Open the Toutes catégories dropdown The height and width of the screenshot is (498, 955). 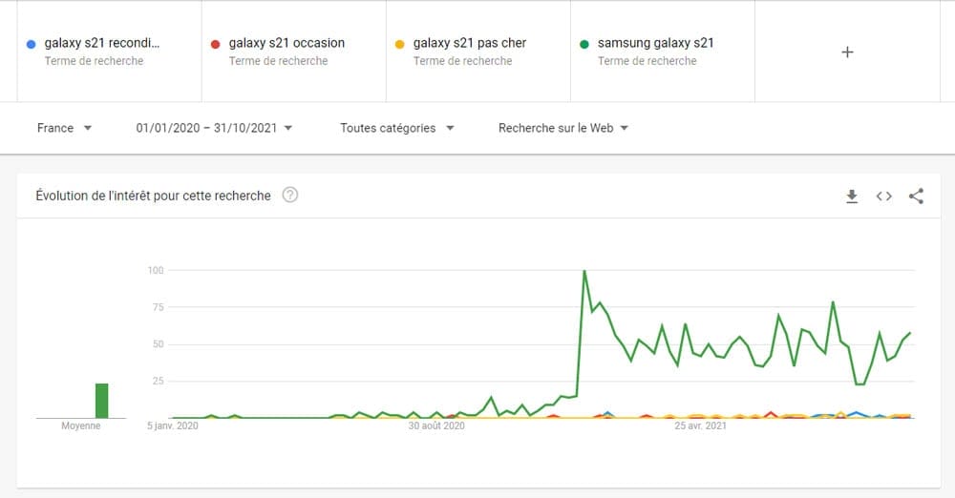pos(397,128)
